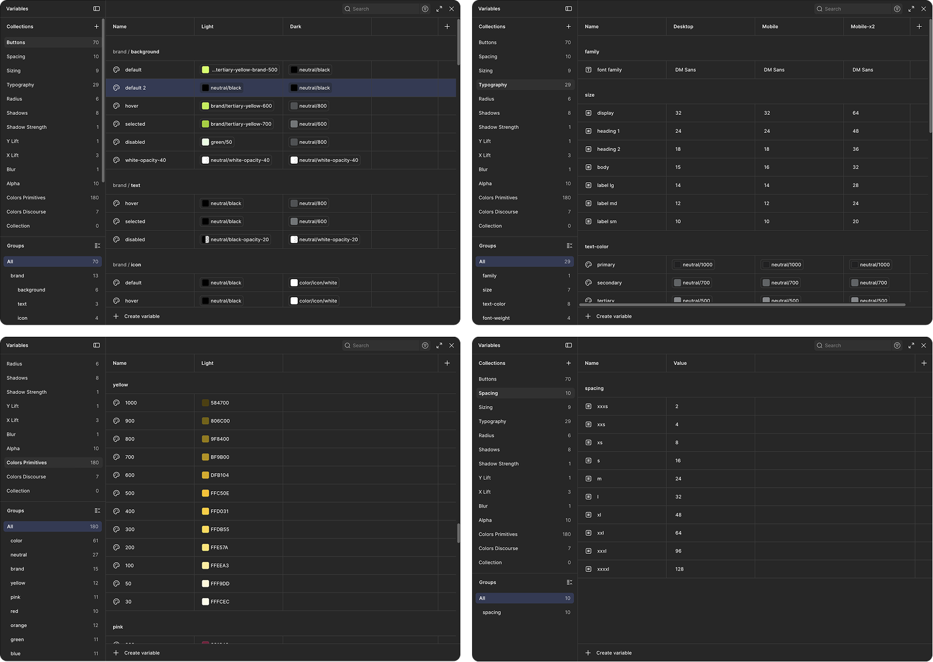Image resolution: width=933 pixels, height=662 pixels.
Task: Toggle sidebar icon in the Spacing collection panel
Action: click(568, 346)
